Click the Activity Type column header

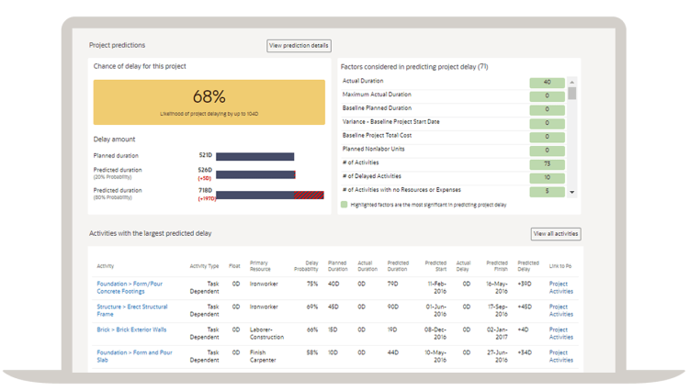204,266
